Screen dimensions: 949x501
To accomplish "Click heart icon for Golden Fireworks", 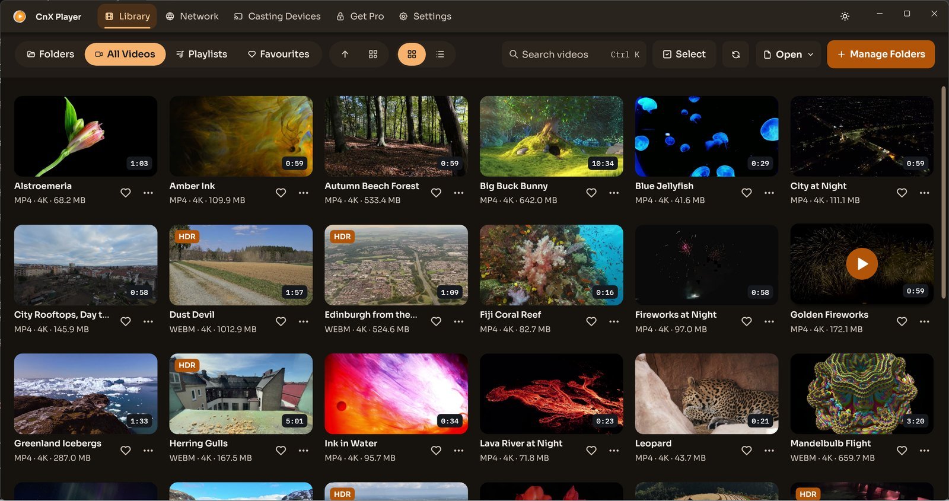I will point(902,321).
